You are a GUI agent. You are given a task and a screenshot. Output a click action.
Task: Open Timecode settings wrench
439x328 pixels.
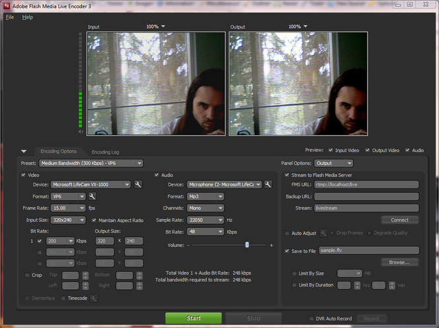(x=94, y=298)
